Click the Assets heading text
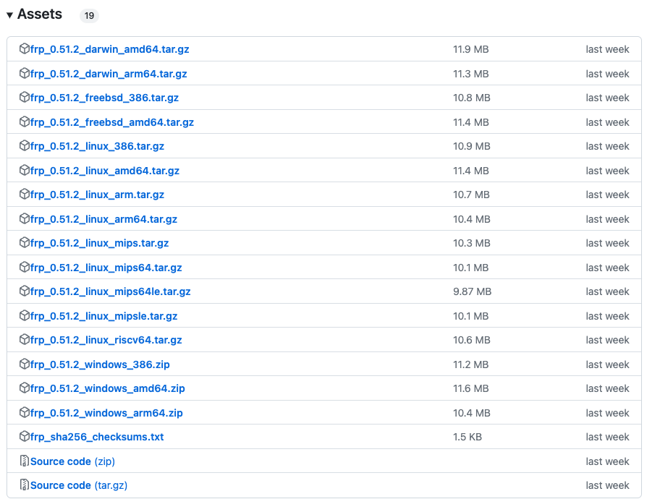The width and height of the screenshot is (647, 499). [x=40, y=14]
